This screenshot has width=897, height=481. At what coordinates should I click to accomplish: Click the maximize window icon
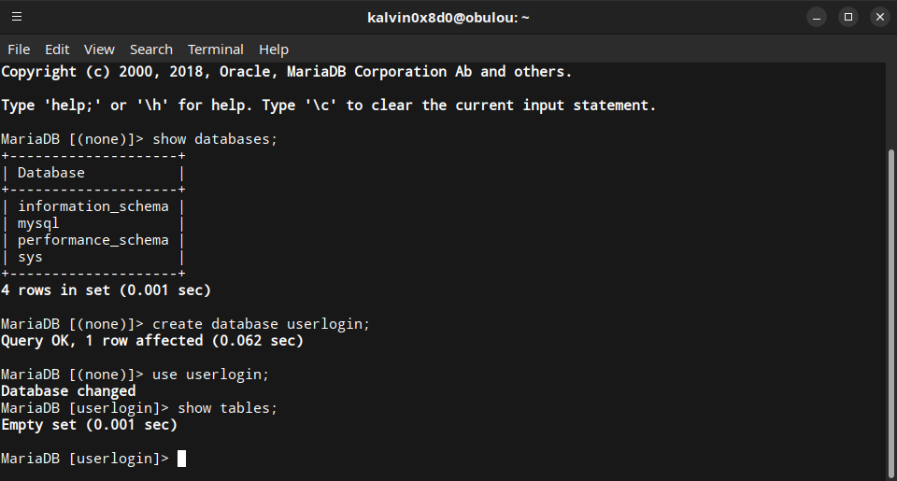pyautogui.click(x=847, y=17)
